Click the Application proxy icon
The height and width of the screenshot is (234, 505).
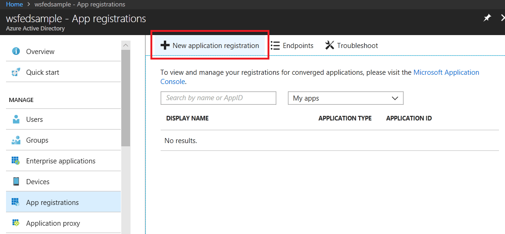tap(16, 223)
